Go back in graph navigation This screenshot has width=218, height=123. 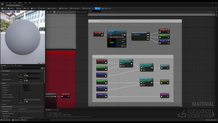tap(47, 12)
